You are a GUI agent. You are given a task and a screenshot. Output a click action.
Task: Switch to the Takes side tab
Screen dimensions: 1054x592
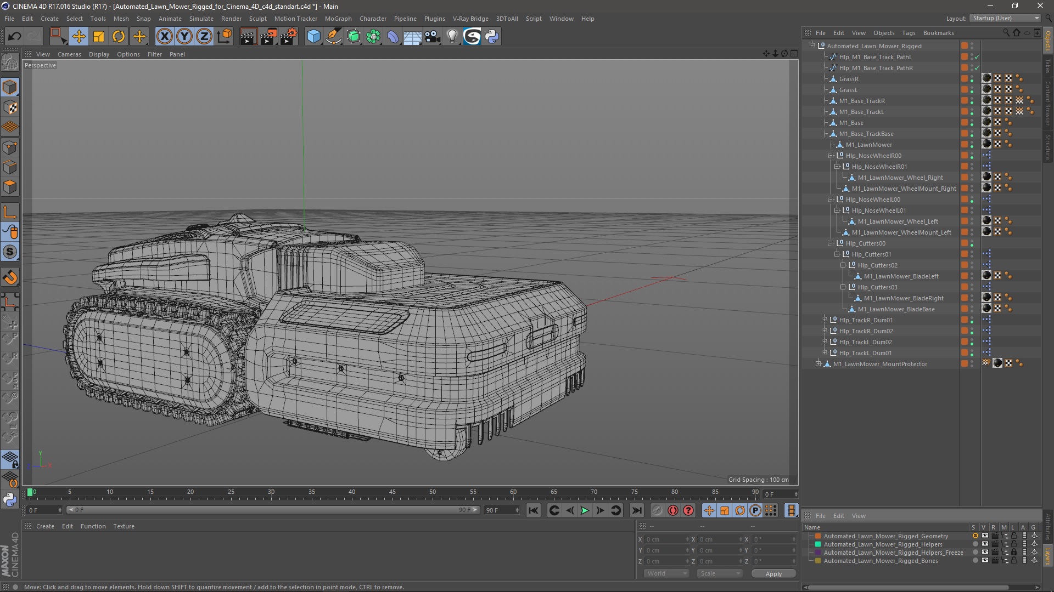[1047, 66]
